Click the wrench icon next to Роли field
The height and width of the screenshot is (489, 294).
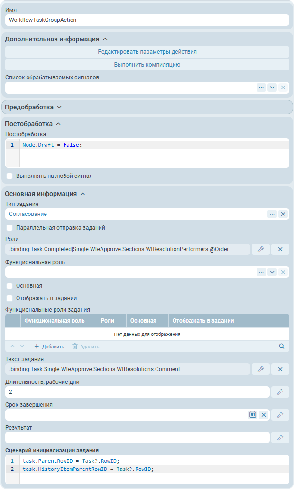tap(260, 249)
